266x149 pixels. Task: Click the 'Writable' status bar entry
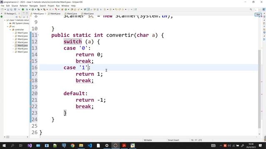(x=148, y=140)
